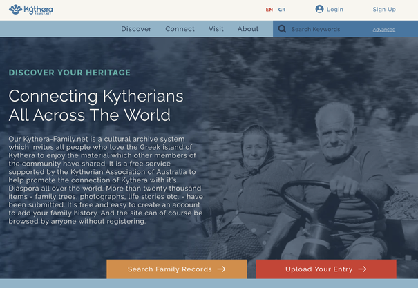418x288 pixels.
Task: Open the Discover menu
Action: pyautogui.click(x=136, y=29)
